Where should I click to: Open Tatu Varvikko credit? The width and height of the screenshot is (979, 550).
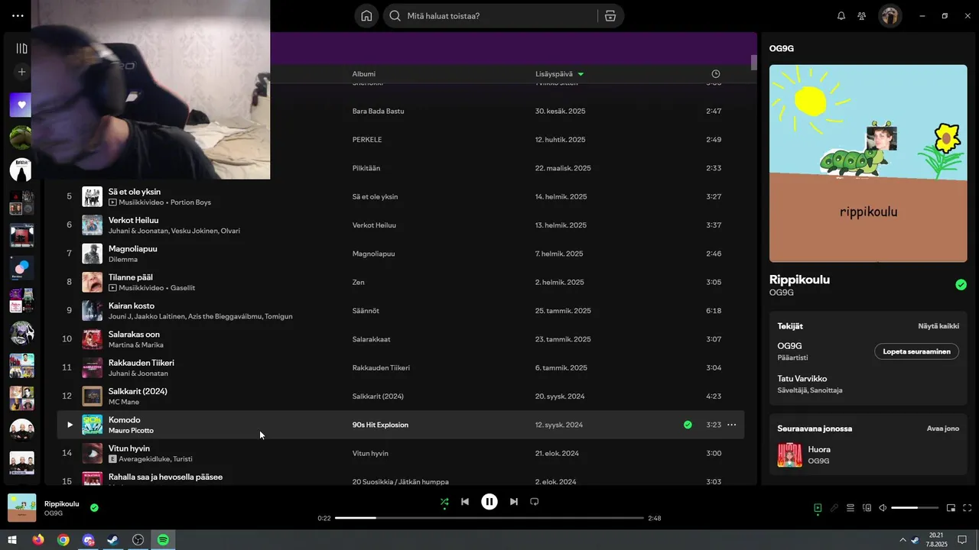click(x=802, y=379)
